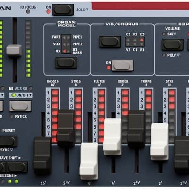Click the SOLO label with arrow
The image size is (189, 189).
pos(82,9)
